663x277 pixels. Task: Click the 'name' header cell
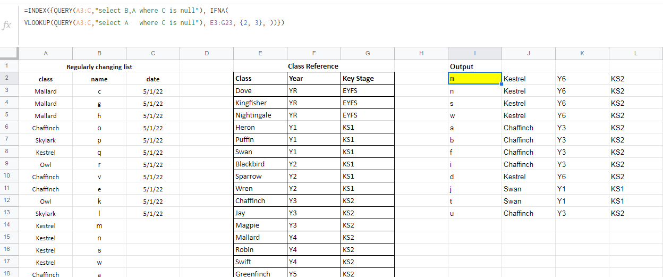tap(99, 79)
